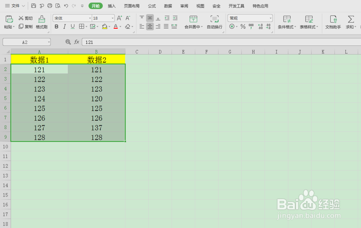Image resolution: width=361 pixels, height=228 pixels.
Task: Toggle align right
Action: (x=158, y=26)
